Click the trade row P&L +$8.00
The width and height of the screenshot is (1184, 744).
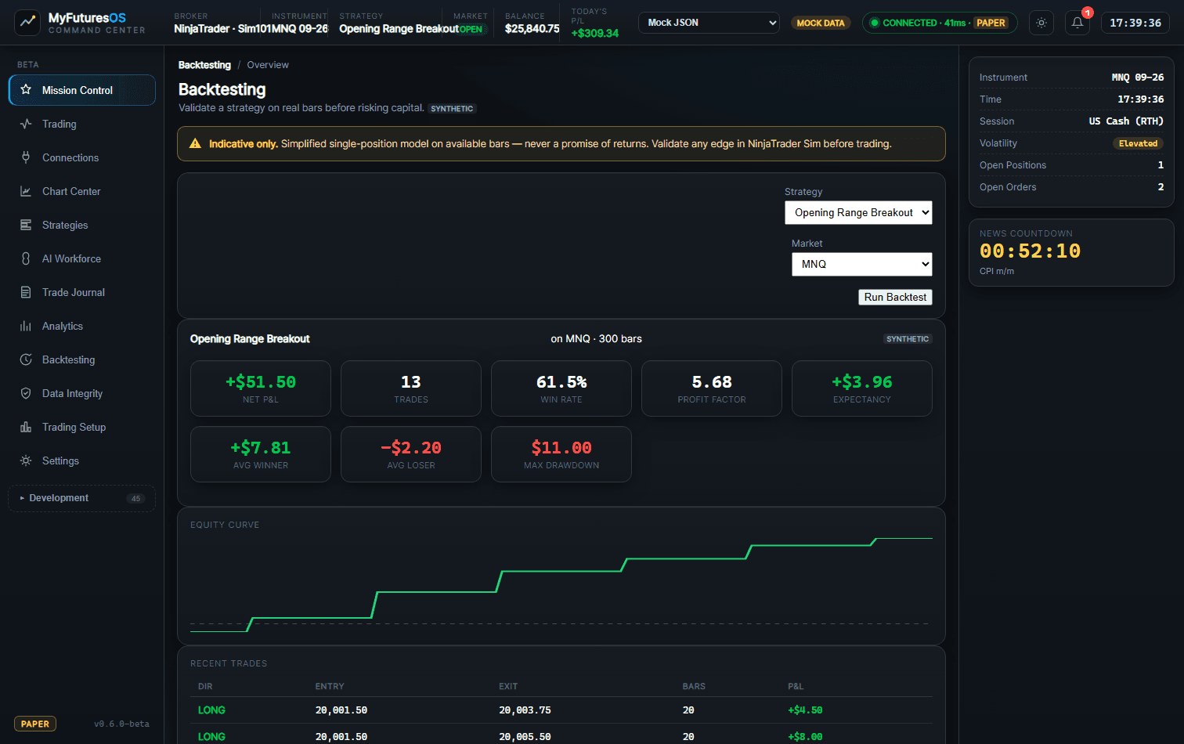(x=805, y=737)
